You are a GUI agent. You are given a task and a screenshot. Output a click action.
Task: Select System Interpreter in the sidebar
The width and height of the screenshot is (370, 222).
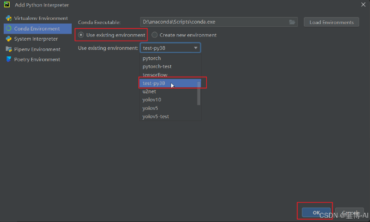[x=38, y=39]
